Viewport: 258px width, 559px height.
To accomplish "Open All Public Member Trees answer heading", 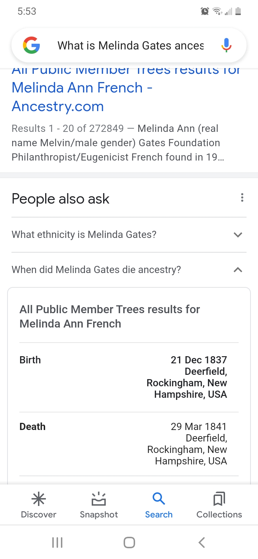I will point(110,316).
